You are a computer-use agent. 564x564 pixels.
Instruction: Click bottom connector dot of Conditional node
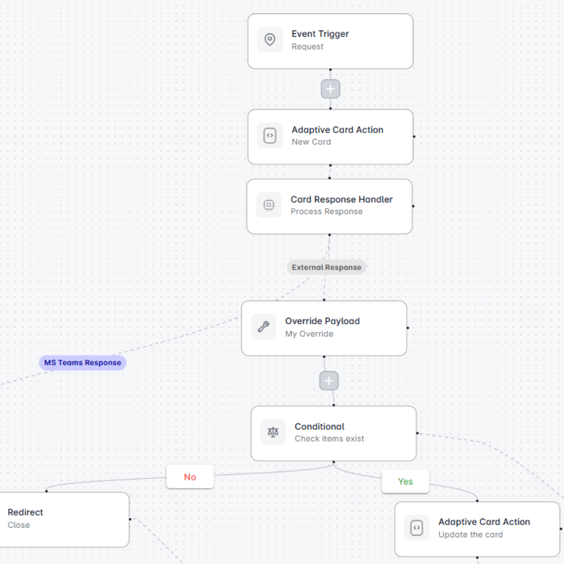tap(333, 462)
